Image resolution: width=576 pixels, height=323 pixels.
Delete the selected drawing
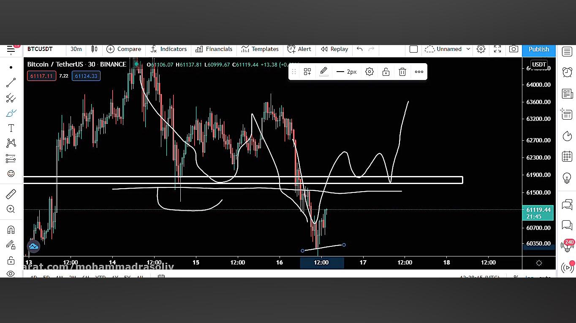pos(402,72)
